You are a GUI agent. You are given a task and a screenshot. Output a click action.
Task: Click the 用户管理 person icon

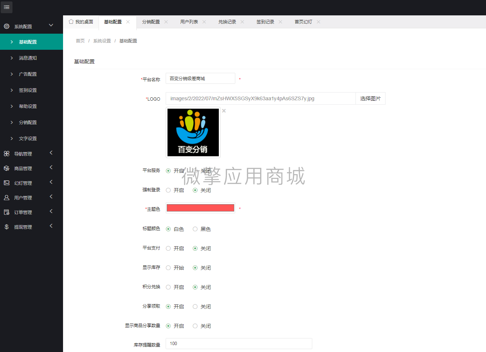(7, 198)
